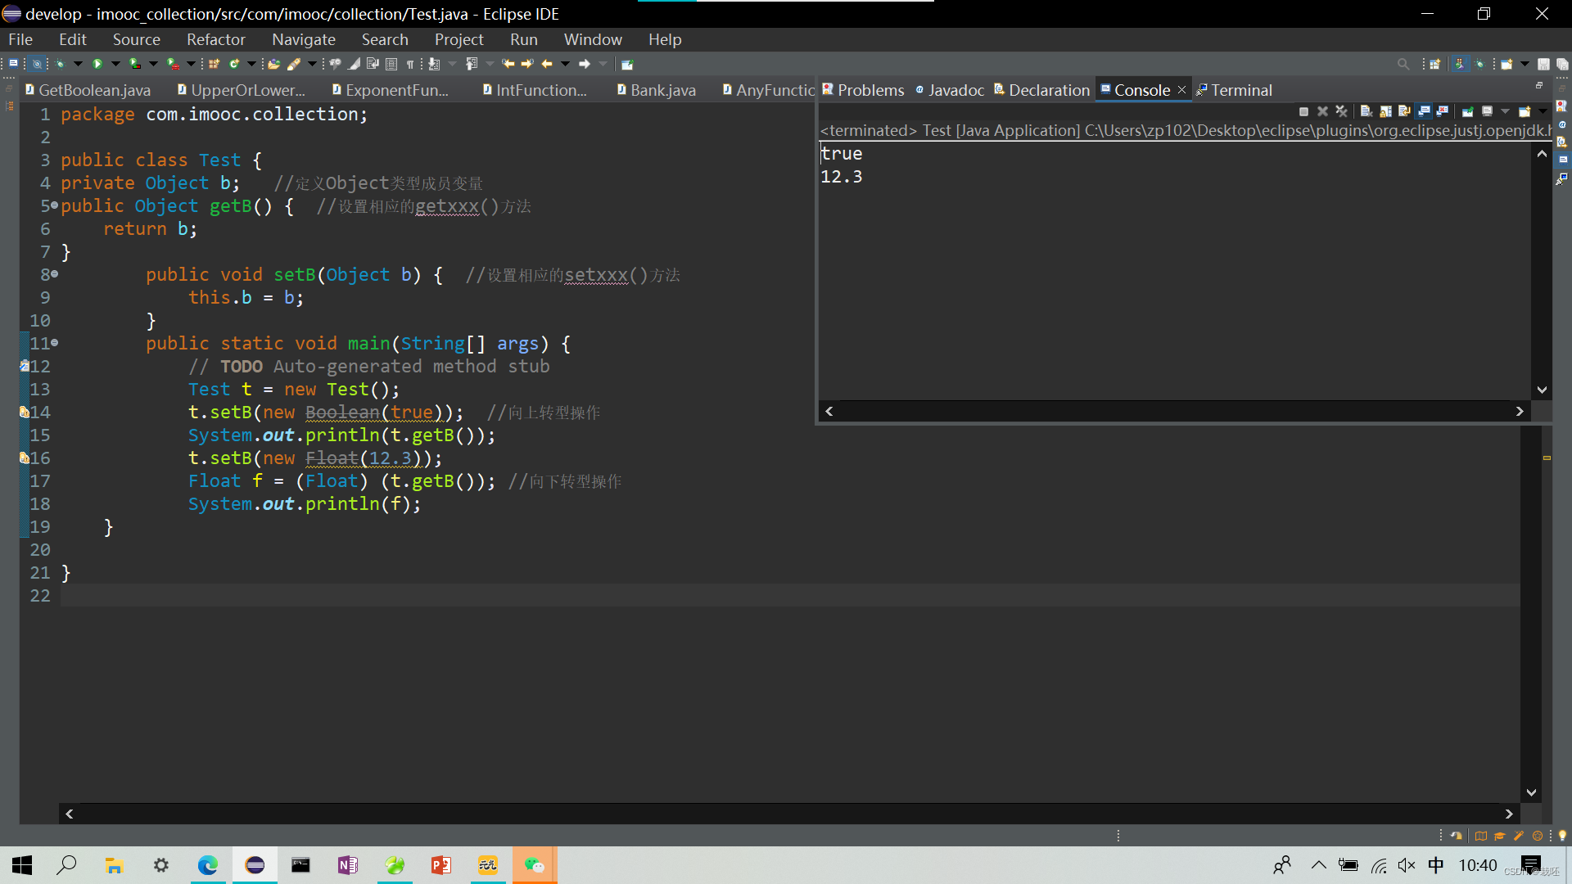Open the Refactor menu
Viewport: 1572px width, 884px height.
pyautogui.click(x=215, y=39)
